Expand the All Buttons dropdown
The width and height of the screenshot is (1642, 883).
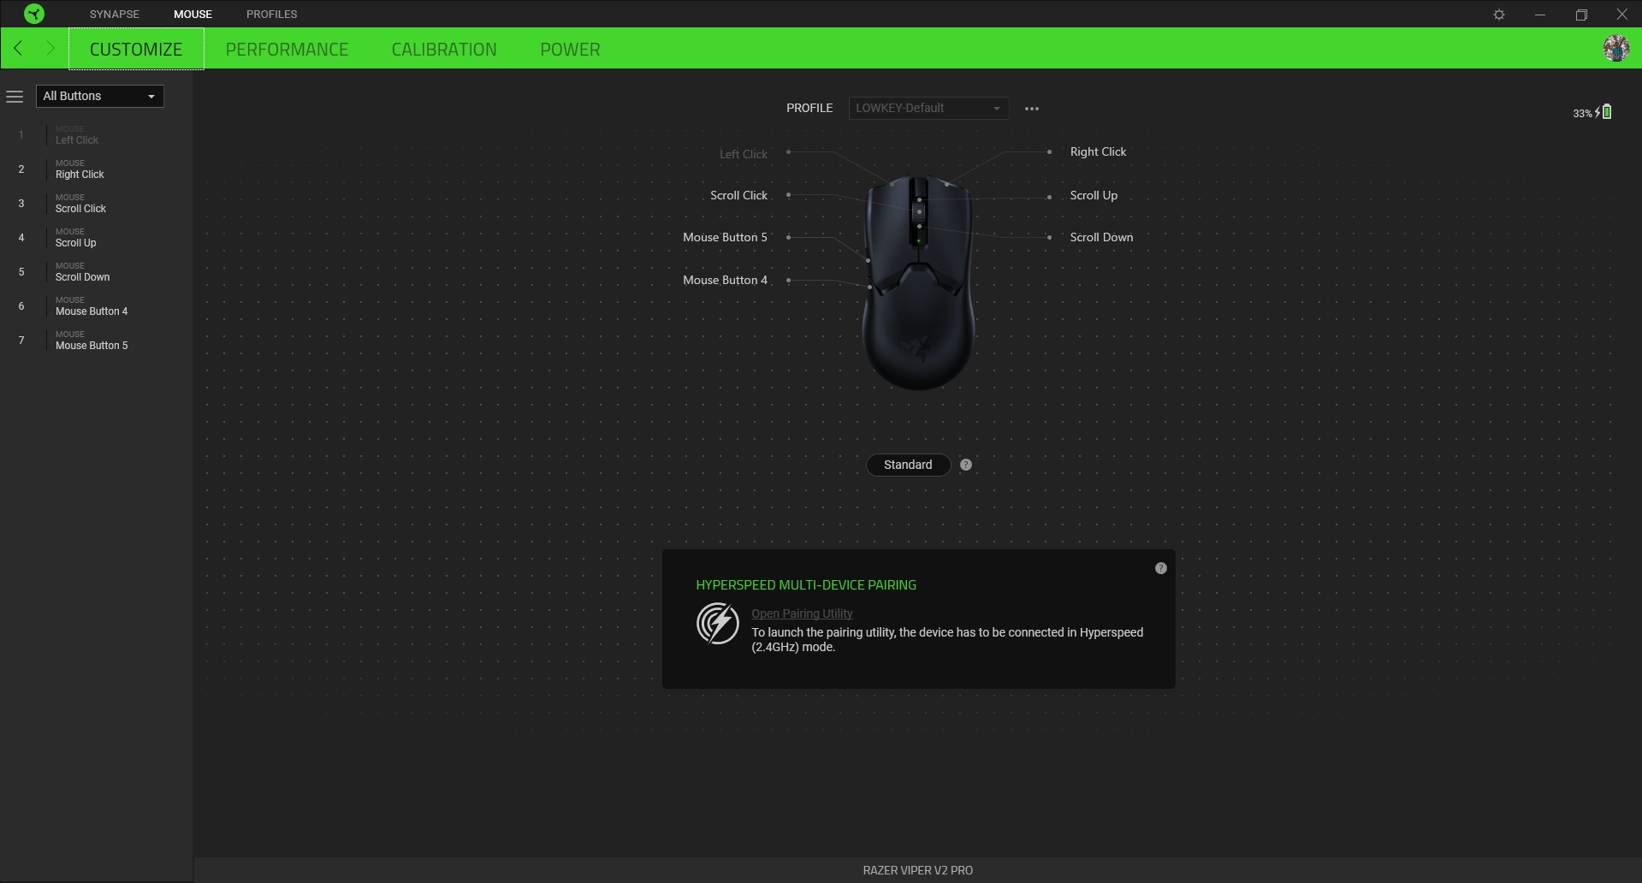pos(100,96)
